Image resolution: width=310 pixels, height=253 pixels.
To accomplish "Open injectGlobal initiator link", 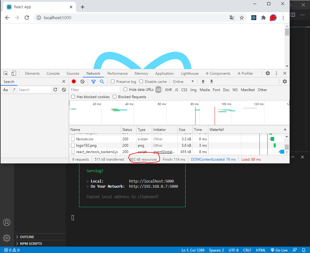I will click(164, 152).
